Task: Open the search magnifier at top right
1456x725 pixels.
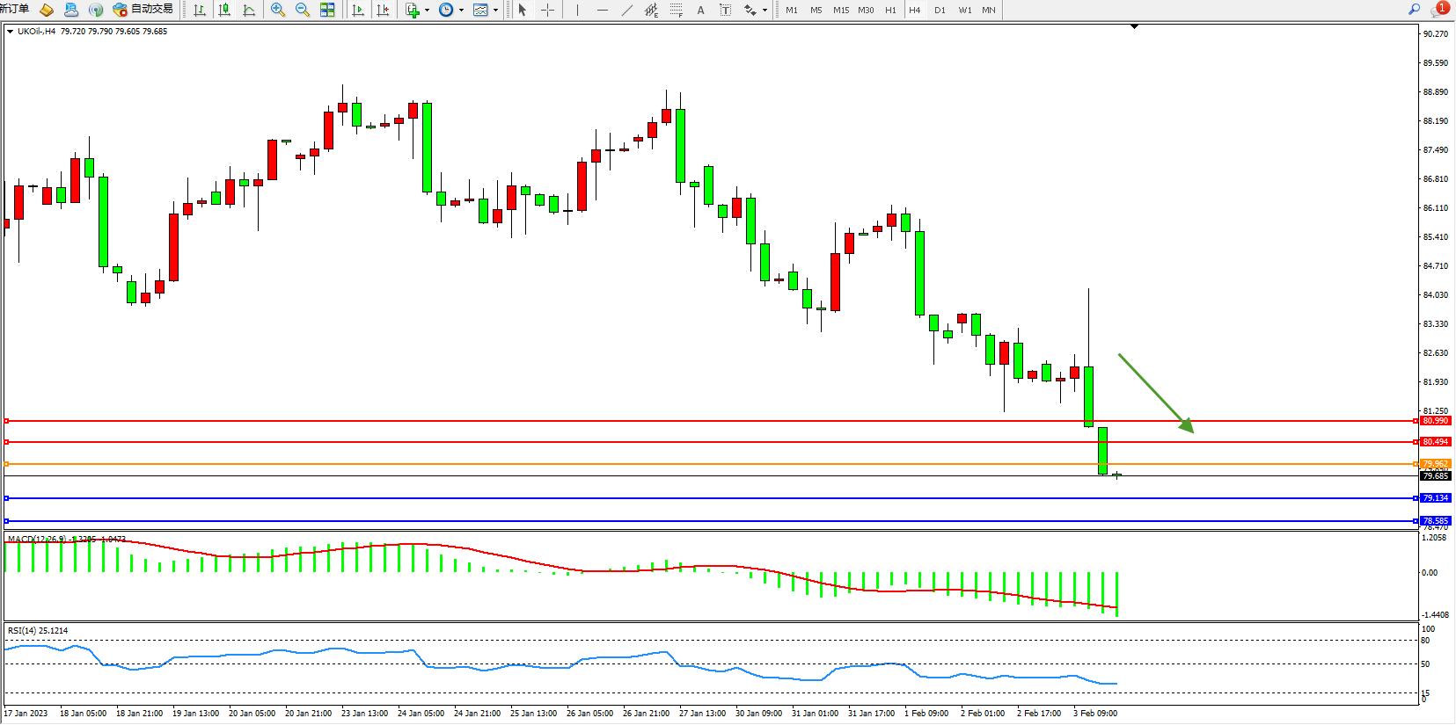Action: pos(1414,10)
